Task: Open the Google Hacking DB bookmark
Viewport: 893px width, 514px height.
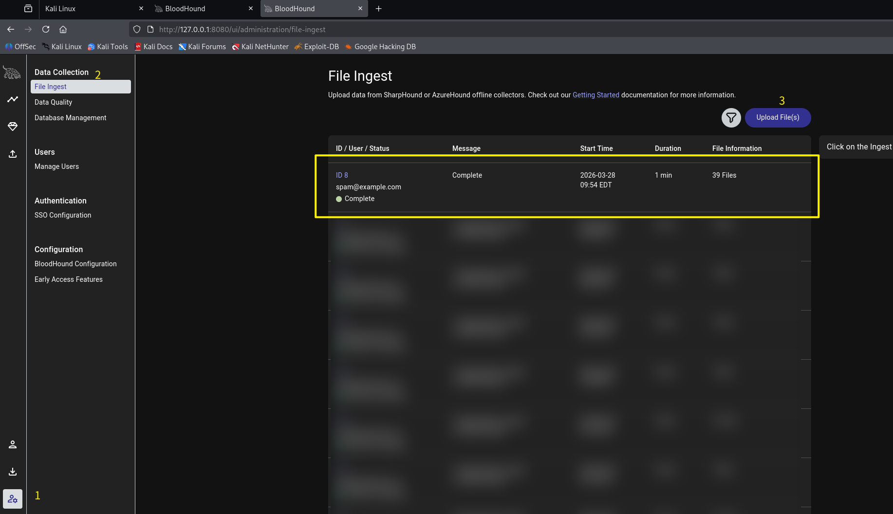Action: [x=380, y=47]
